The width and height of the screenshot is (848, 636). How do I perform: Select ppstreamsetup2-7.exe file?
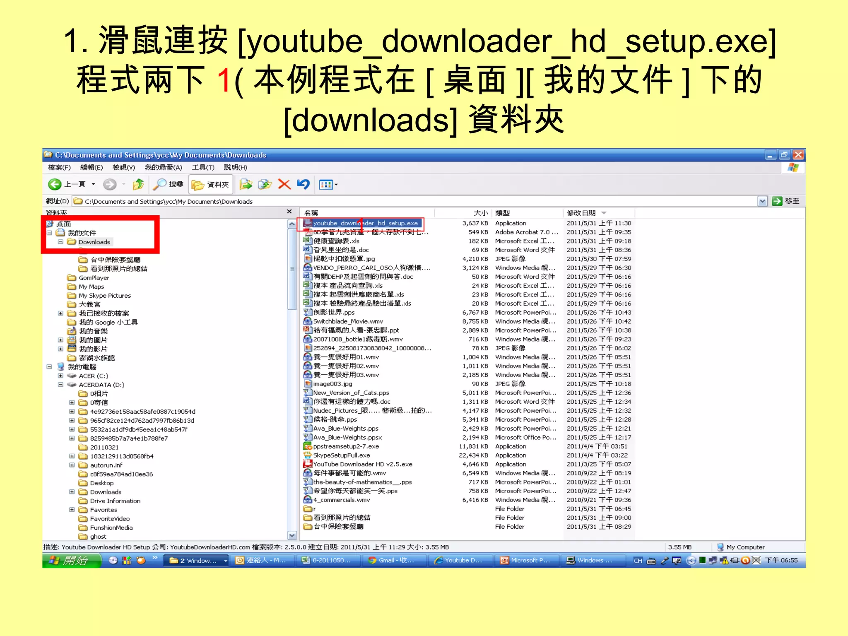(346, 446)
